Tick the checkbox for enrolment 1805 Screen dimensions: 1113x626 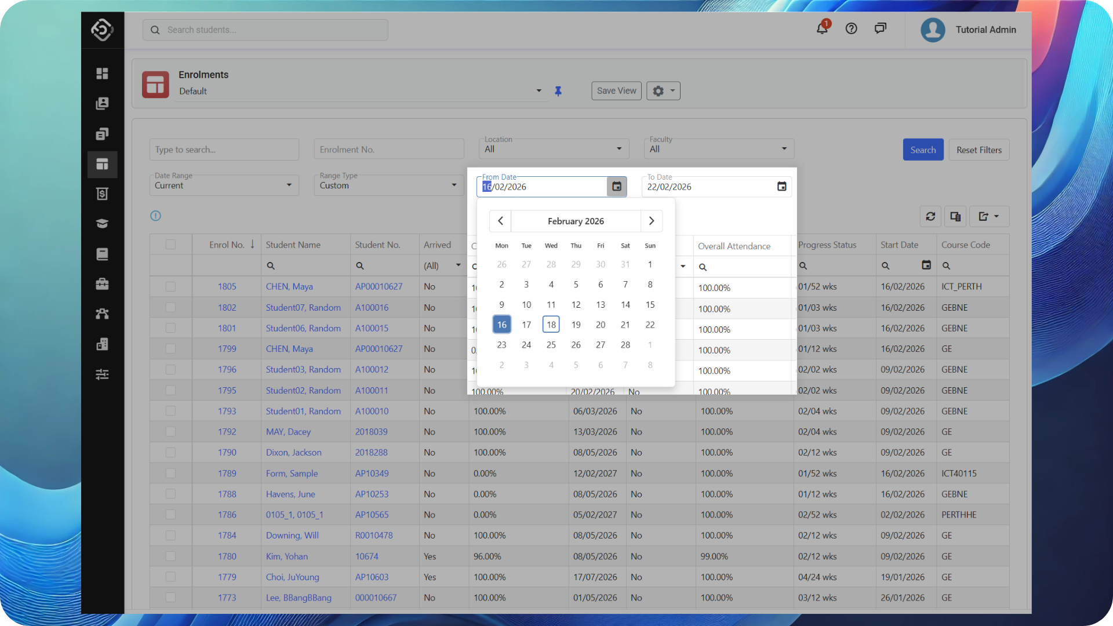coord(170,286)
